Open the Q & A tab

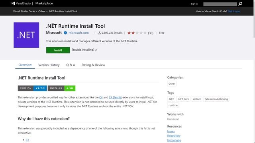(x=71, y=65)
